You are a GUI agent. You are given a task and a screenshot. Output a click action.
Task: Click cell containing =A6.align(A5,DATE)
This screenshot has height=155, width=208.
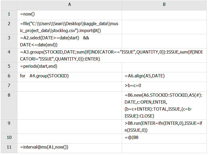[x=164, y=77]
